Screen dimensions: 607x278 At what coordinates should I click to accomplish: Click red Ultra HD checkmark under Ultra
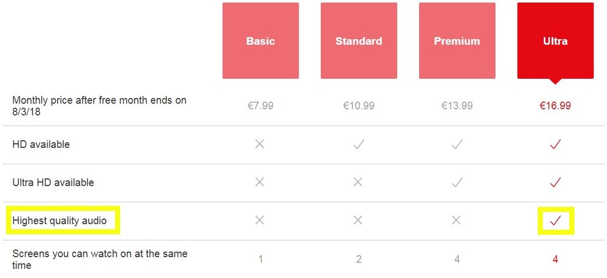tap(556, 183)
